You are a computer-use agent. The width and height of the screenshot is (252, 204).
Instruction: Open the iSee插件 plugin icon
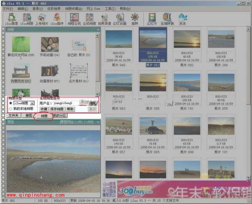coord(57,19)
